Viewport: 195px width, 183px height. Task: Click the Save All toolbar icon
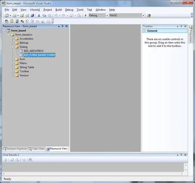click(x=32, y=16)
